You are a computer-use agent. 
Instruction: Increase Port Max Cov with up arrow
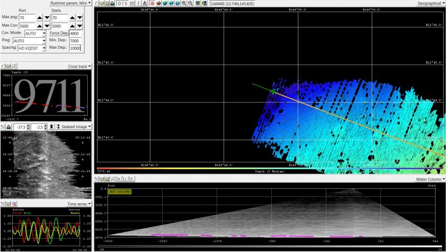[x=39, y=26]
